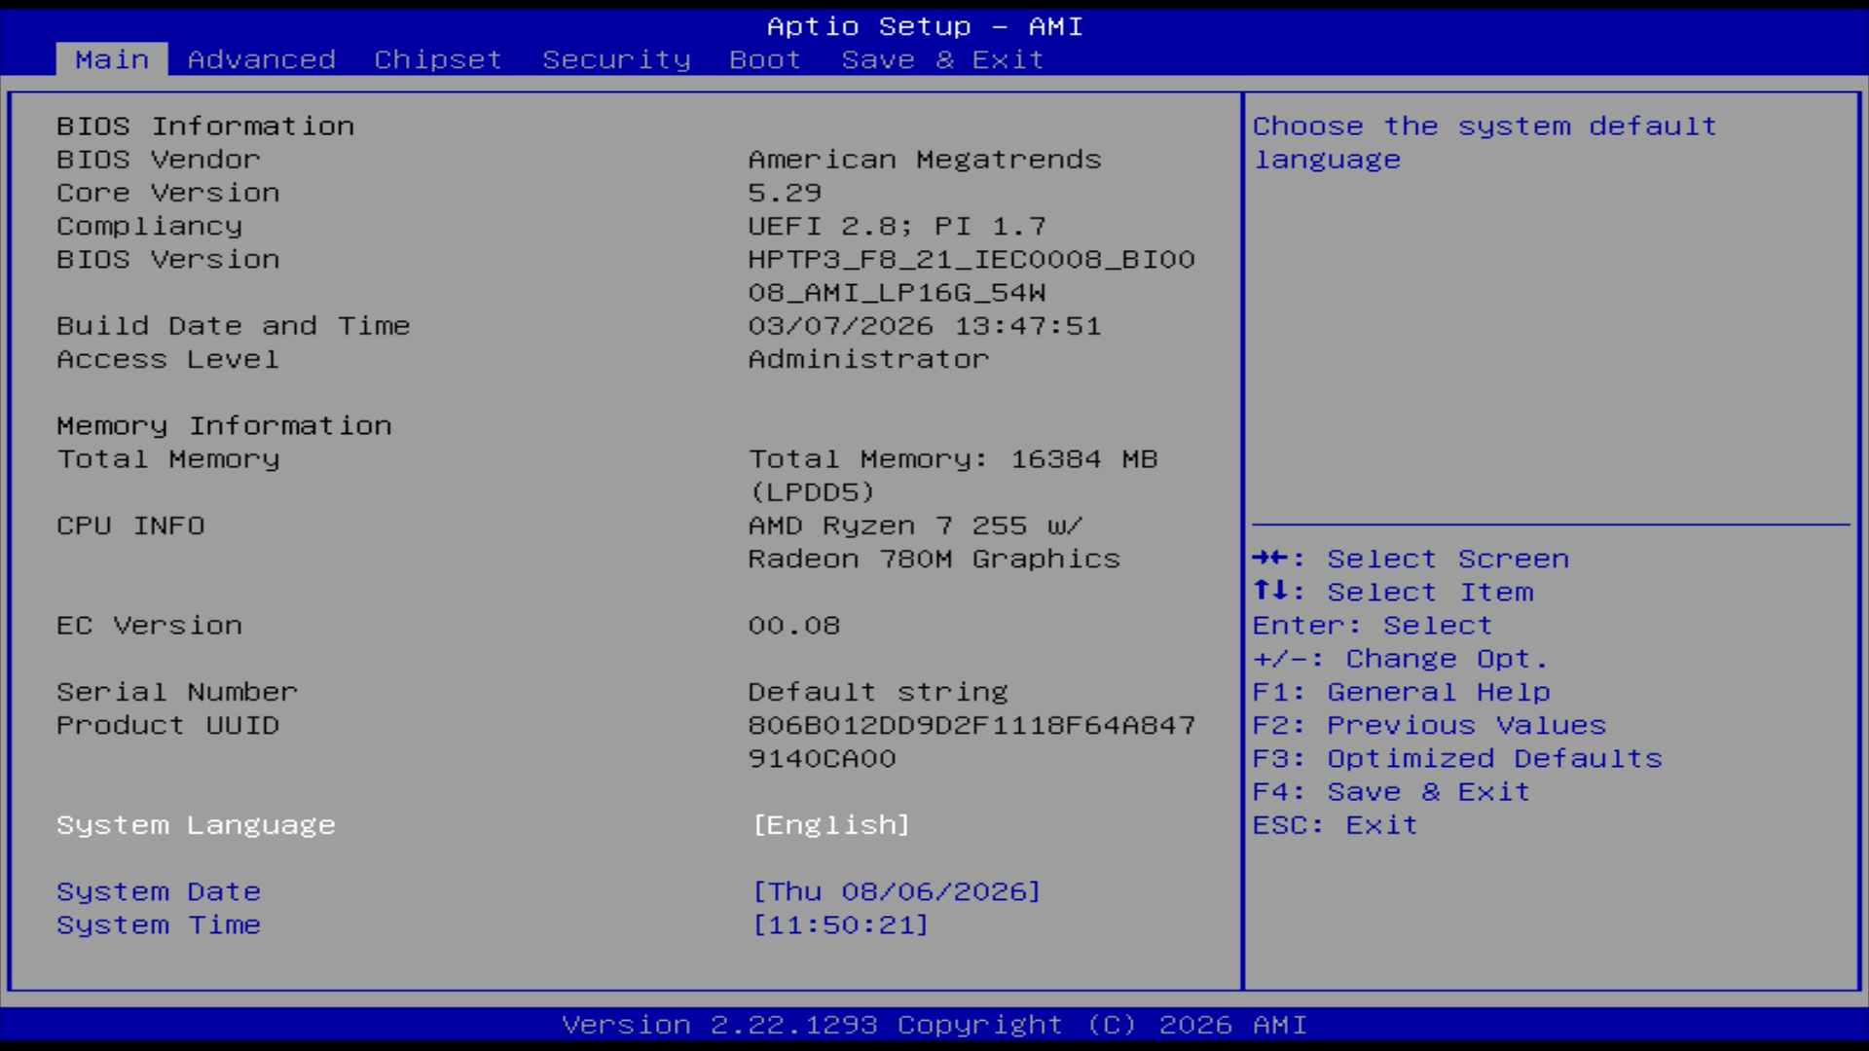This screenshot has width=1869, height=1051.
Task: Click the Select Item key hint
Action: pyautogui.click(x=1393, y=592)
